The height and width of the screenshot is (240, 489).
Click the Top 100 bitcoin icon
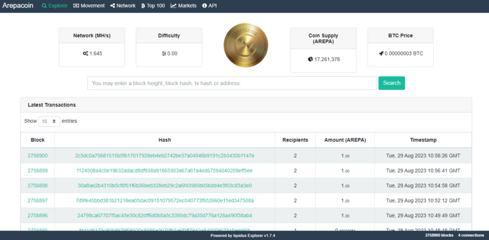[143, 6]
